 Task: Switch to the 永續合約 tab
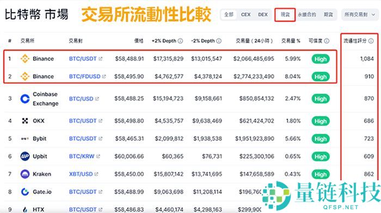(x=307, y=15)
